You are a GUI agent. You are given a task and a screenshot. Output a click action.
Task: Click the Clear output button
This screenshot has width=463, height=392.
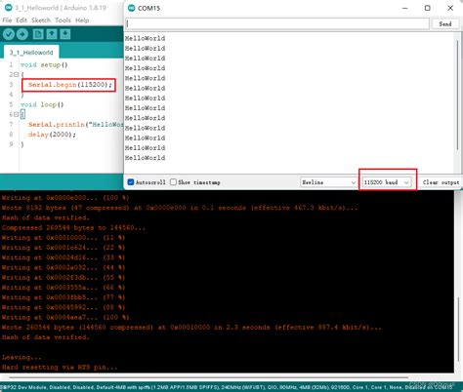(x=441, y=182)
